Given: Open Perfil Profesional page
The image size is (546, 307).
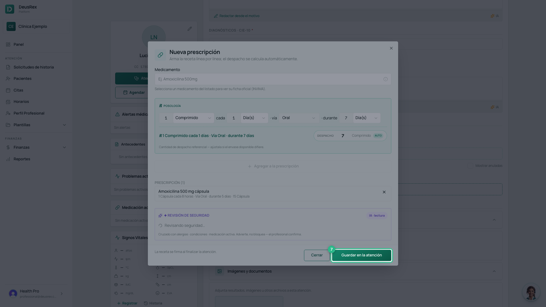Looking at the screenshot, I should [x=36, y=113].
